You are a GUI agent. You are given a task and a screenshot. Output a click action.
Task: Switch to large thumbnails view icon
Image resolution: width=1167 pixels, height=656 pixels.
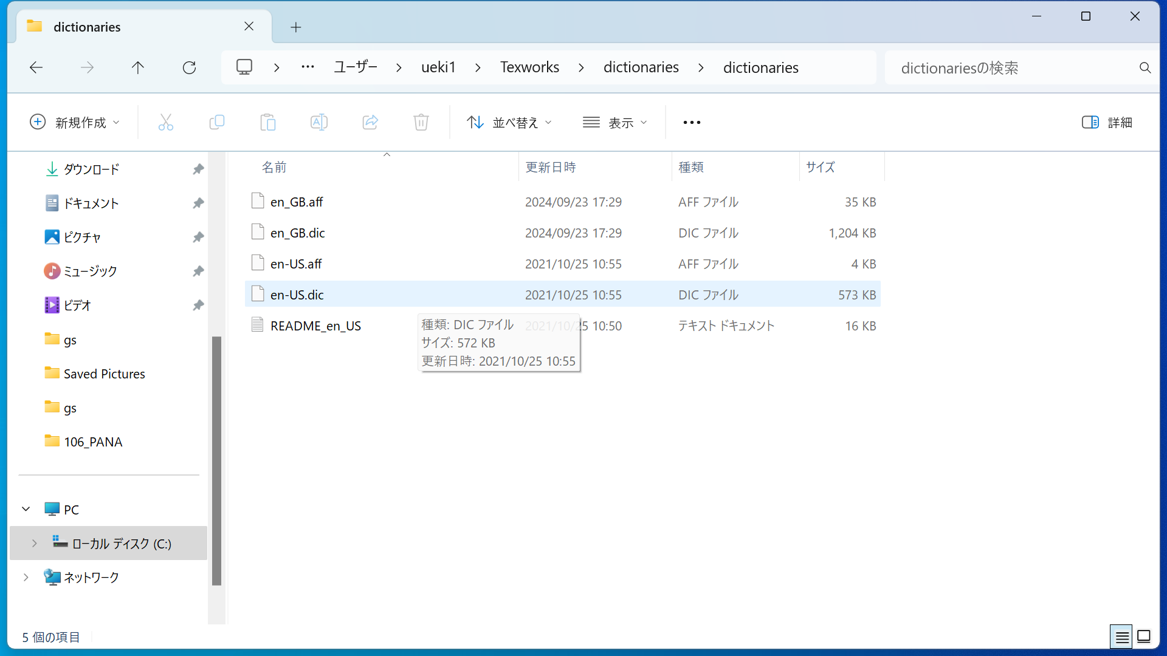[x=1144, y=637]
